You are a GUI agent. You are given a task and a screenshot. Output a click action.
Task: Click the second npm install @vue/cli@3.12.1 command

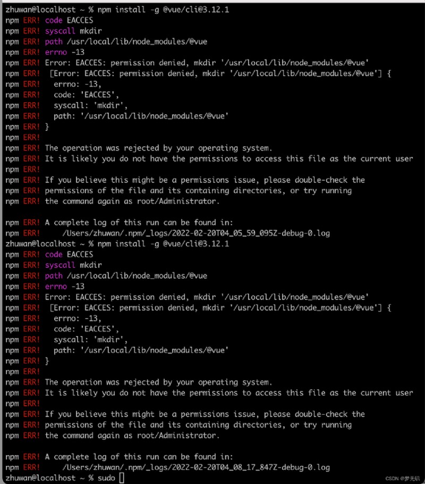[x=164, y=244]
